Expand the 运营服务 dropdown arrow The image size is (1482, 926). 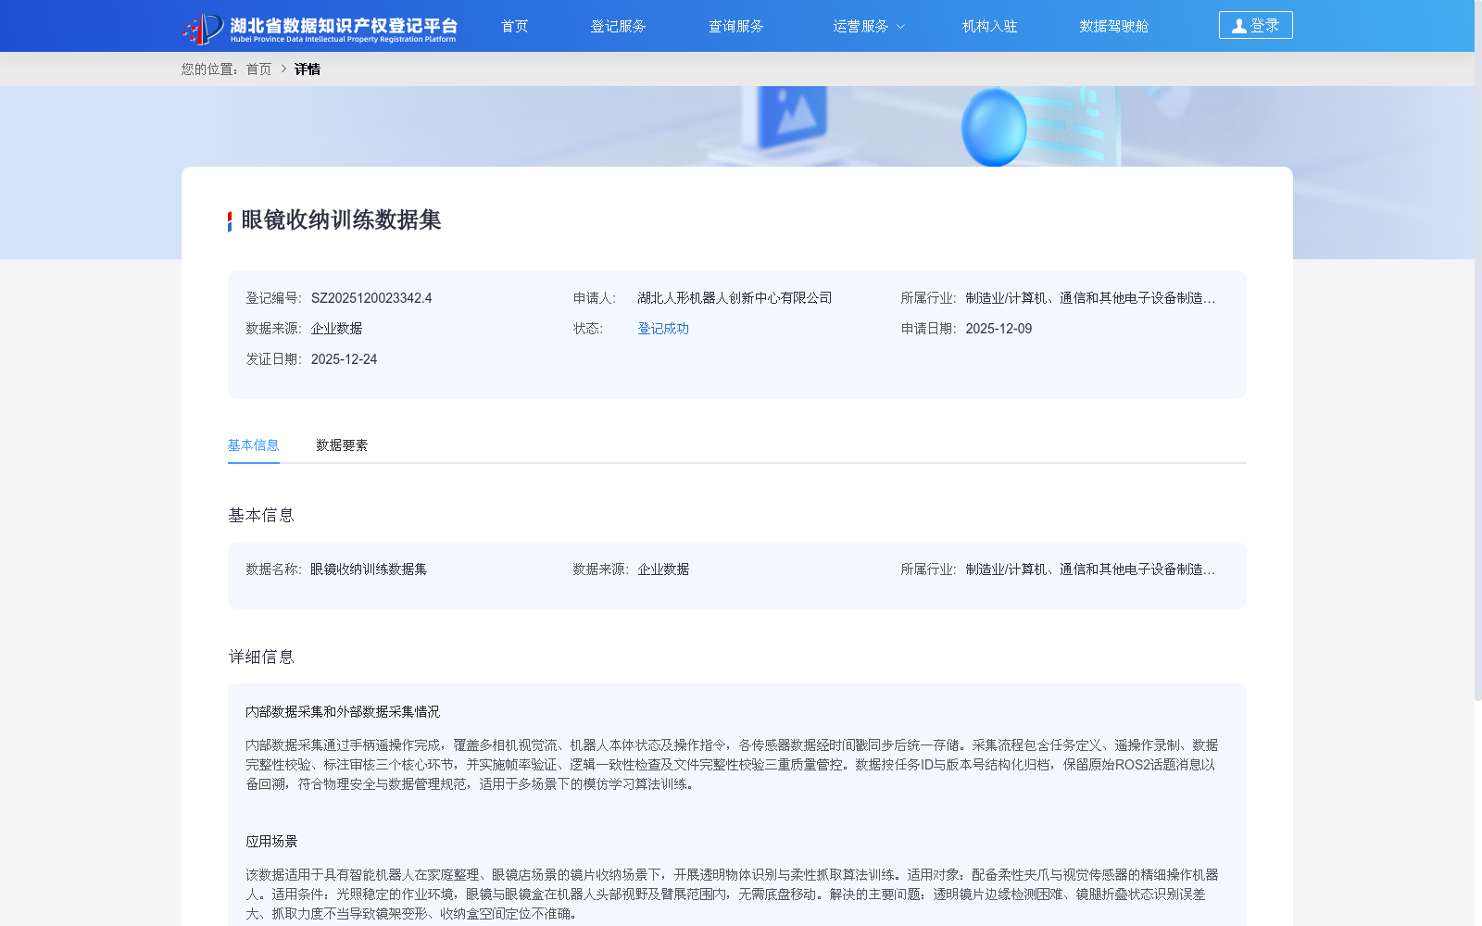click(x=900, y=27)
